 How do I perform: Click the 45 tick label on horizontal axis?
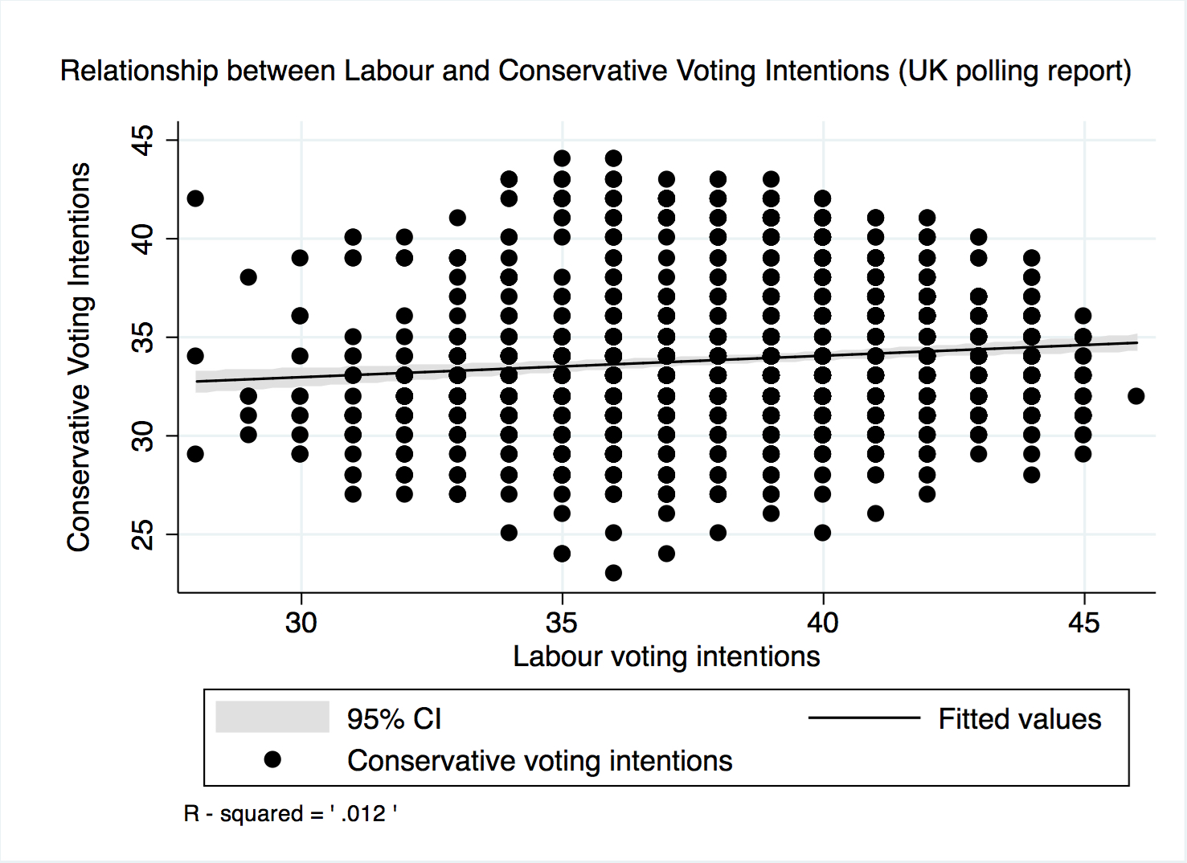point(1083,622)
